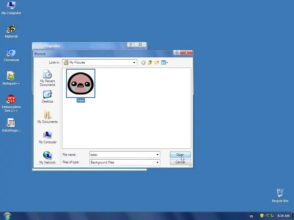Select the isaac image thumbnail
294x220 pixels.
81,83
